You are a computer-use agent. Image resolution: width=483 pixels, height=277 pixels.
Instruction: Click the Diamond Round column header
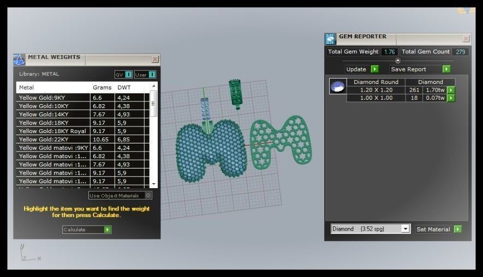(376, 82)
